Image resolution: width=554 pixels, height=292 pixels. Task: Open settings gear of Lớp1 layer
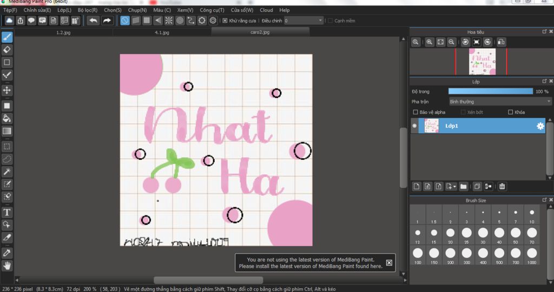tap(540, 126)
